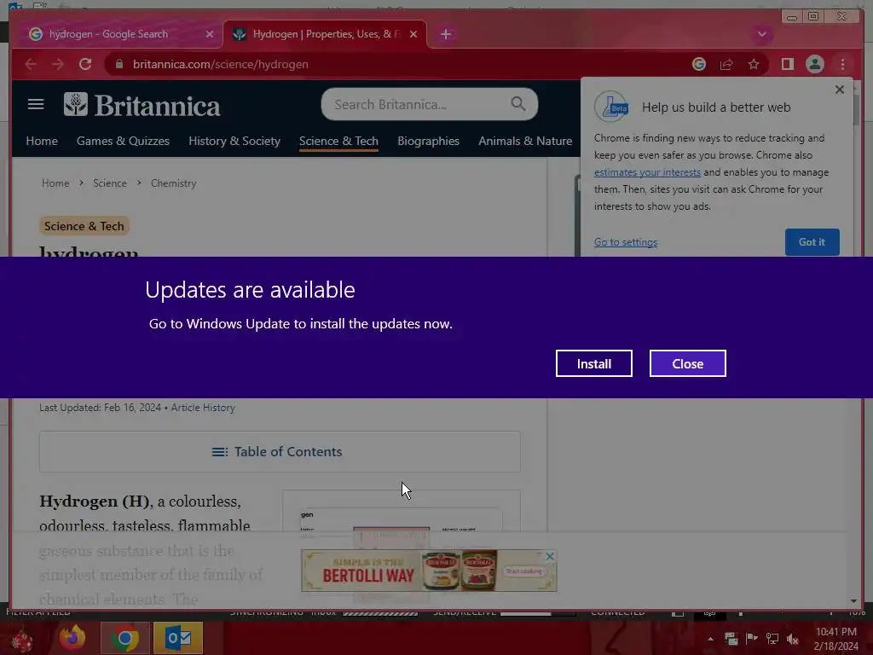Click the Google icon in address bar
The image size is (873, 655).
pyautogui.click(x=699, y=64)
